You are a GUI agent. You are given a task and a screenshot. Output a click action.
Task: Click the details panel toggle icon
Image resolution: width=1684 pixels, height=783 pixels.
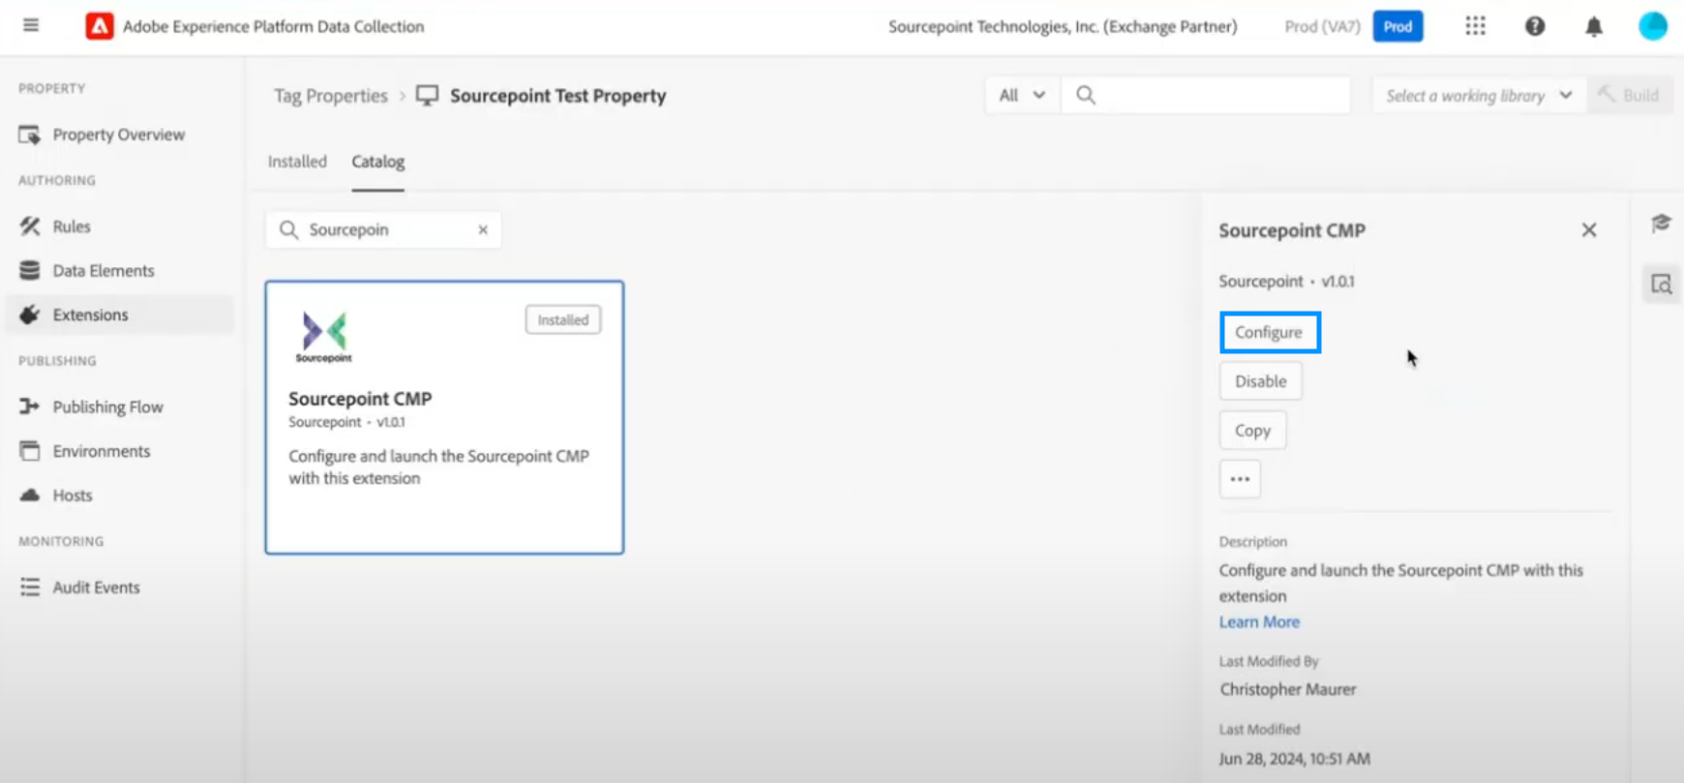(x=1661, y=285)
